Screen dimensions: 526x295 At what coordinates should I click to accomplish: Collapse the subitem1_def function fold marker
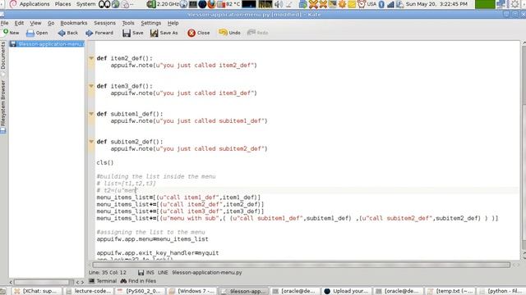pos(91,114)
